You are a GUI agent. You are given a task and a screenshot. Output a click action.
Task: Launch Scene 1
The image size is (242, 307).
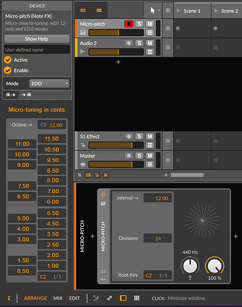[179, 10]
